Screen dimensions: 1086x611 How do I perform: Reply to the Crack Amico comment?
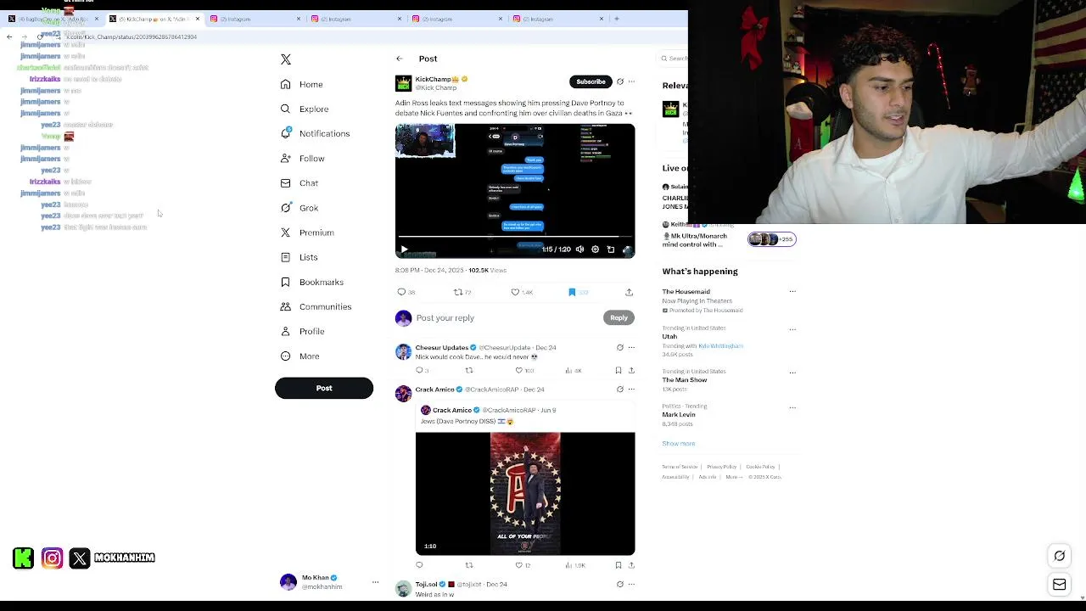click(419, 565)
